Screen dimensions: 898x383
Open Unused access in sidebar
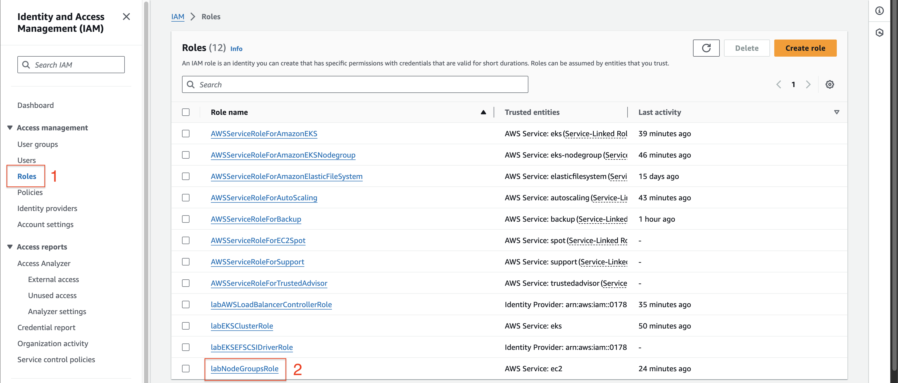52,295
